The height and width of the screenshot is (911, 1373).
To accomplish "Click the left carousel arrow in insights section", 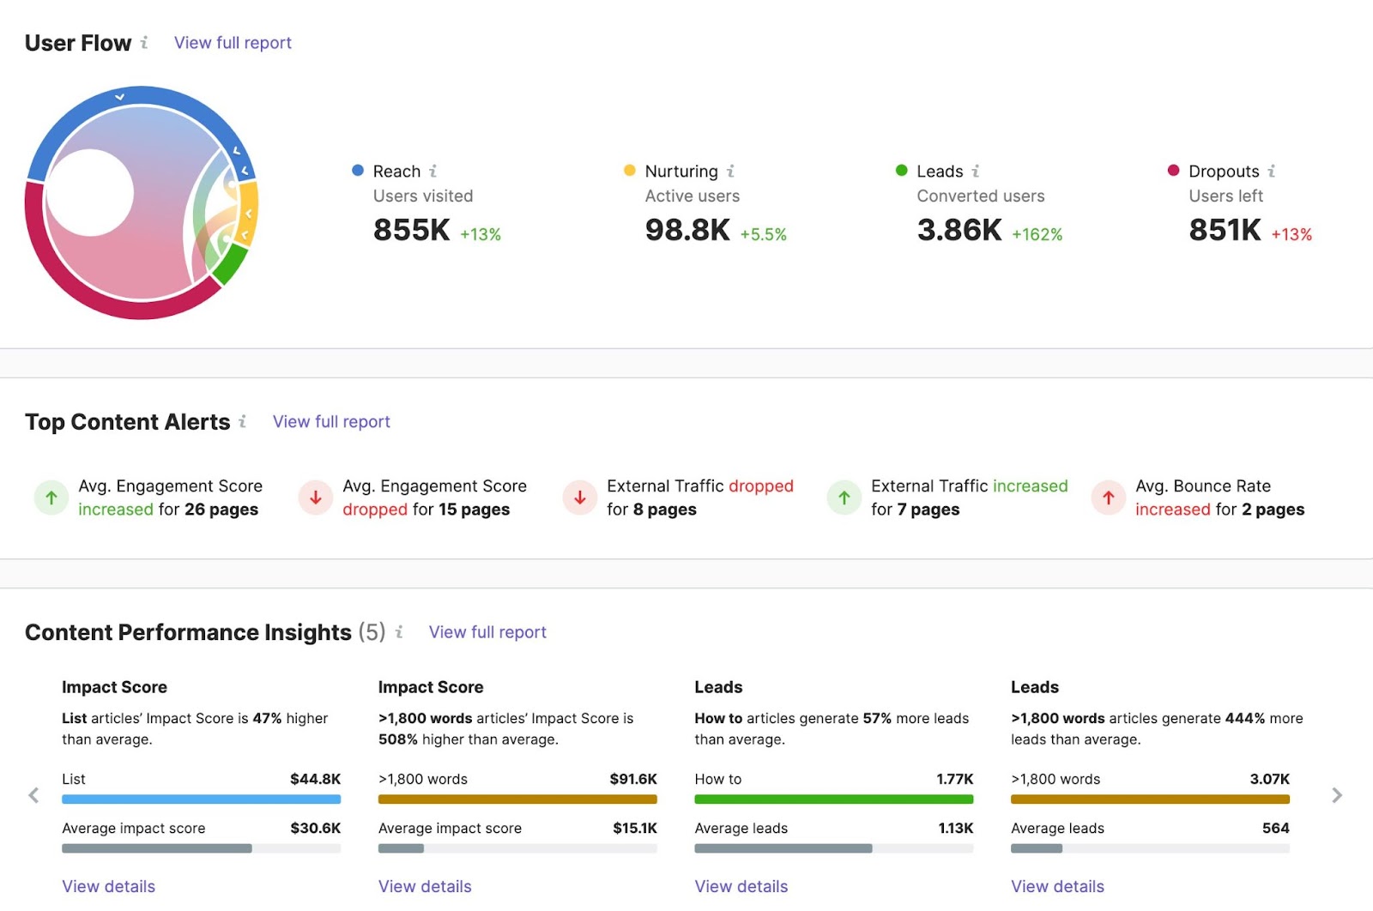I will tap(33, 795).
